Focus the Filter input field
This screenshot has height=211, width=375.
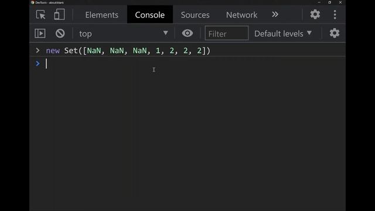point(227,33)
